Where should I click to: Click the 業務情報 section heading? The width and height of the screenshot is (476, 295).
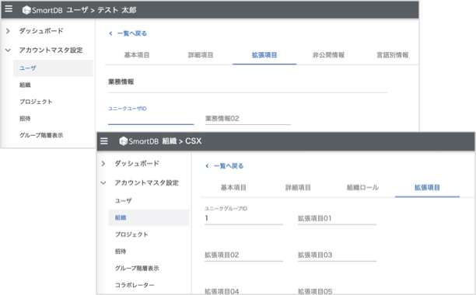click(121, 82)
